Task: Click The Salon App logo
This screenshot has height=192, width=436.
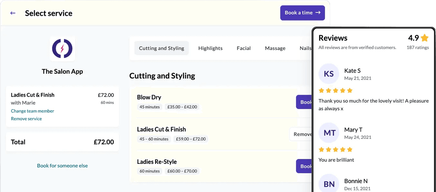Action: (62, 49)
